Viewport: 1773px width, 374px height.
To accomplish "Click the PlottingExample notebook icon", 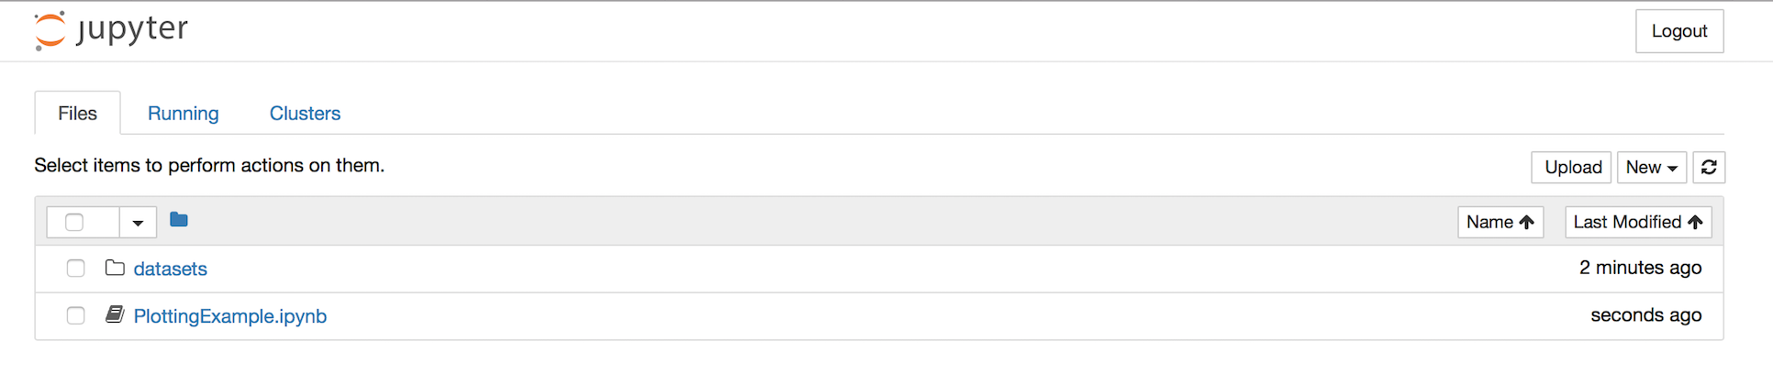I will tap(115, 314).
